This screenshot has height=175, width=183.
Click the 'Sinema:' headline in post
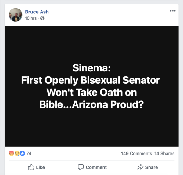[x=91, y=68]
